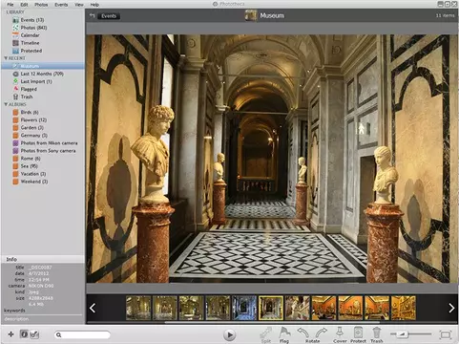Collapse the ALBUMS section triangle

pos(6,104)
